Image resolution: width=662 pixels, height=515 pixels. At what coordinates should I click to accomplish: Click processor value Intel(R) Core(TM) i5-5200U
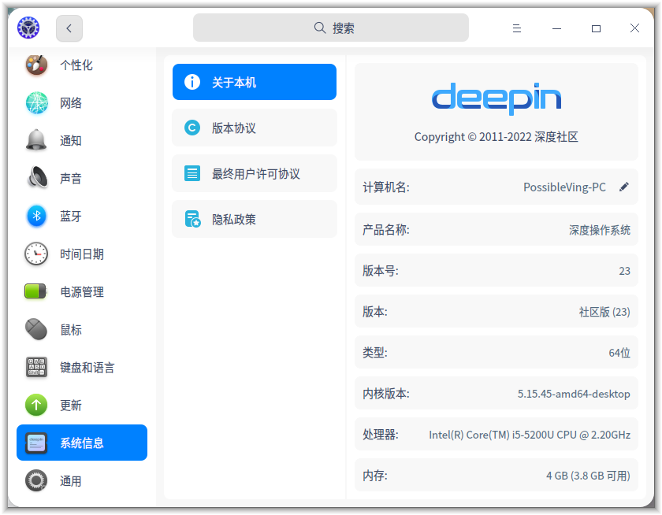[x=530, y=435]
